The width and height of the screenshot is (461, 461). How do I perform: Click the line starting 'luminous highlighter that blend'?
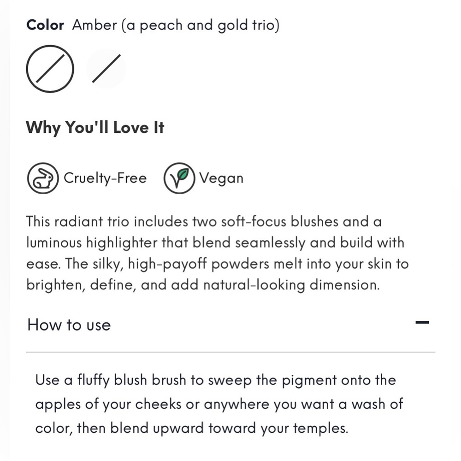[x=215, y=243]
